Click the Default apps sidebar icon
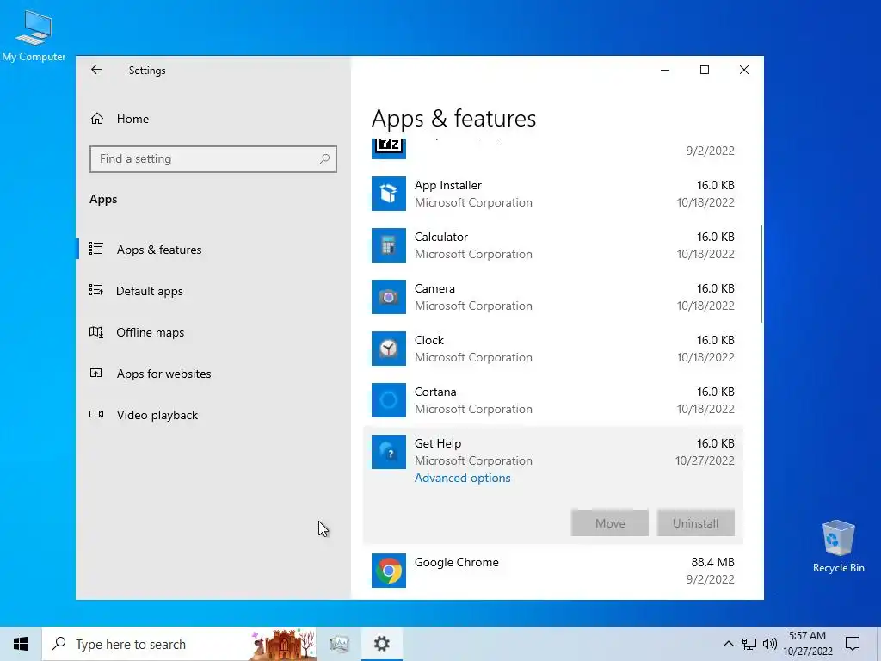The width and height of the screenshot is (881, 661). [x=96, y=290]
